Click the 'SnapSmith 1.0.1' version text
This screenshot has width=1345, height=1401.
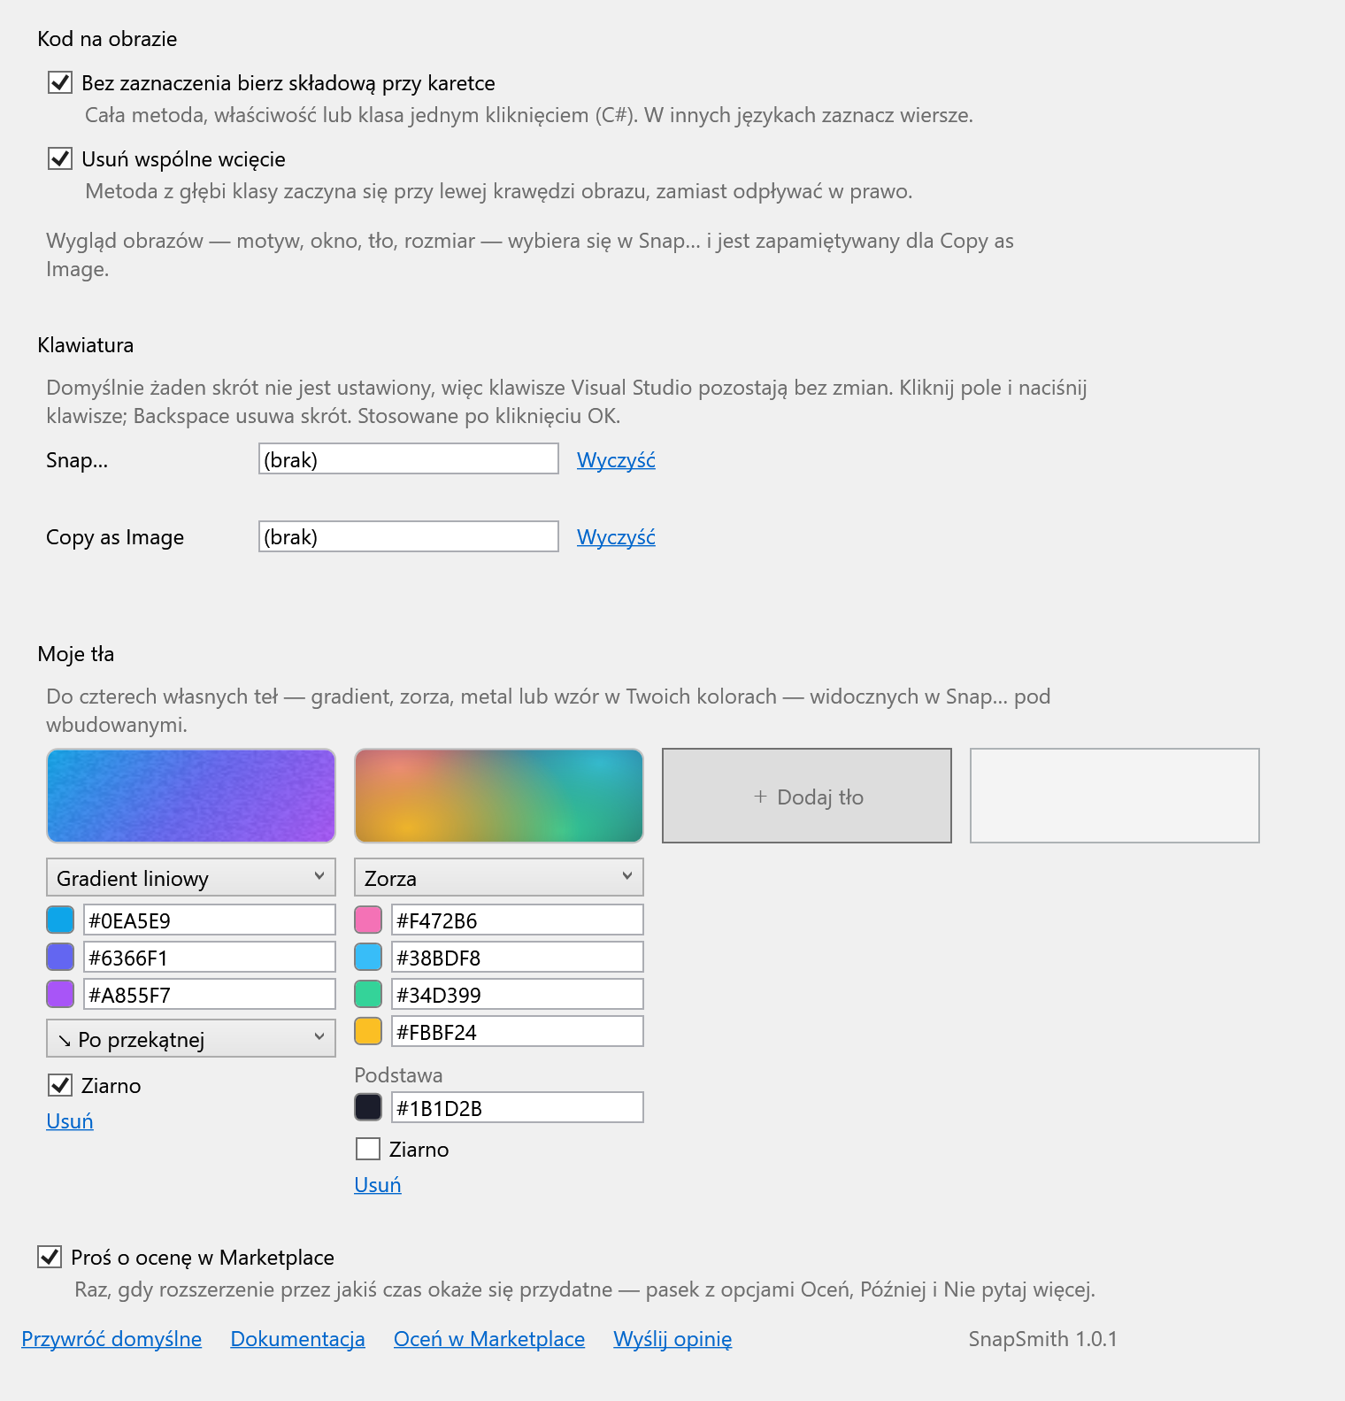pyautogui.click(x=1042, y=1339)
